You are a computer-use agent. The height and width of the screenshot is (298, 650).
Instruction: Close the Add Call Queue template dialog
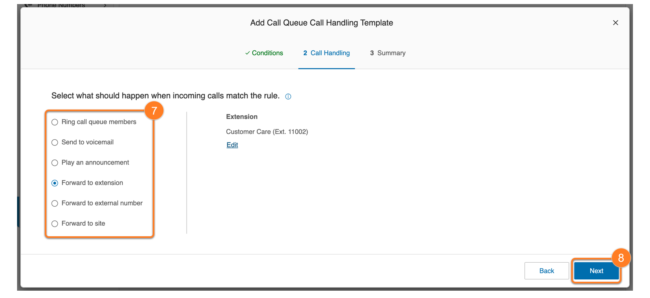point(615,23)
